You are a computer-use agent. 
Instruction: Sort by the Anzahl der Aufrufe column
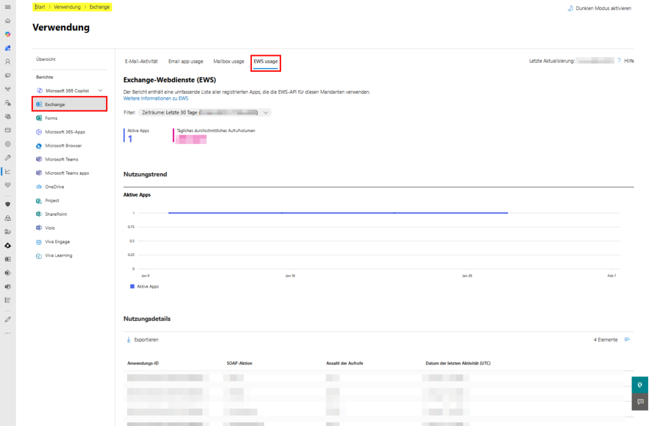click(344, 363)
